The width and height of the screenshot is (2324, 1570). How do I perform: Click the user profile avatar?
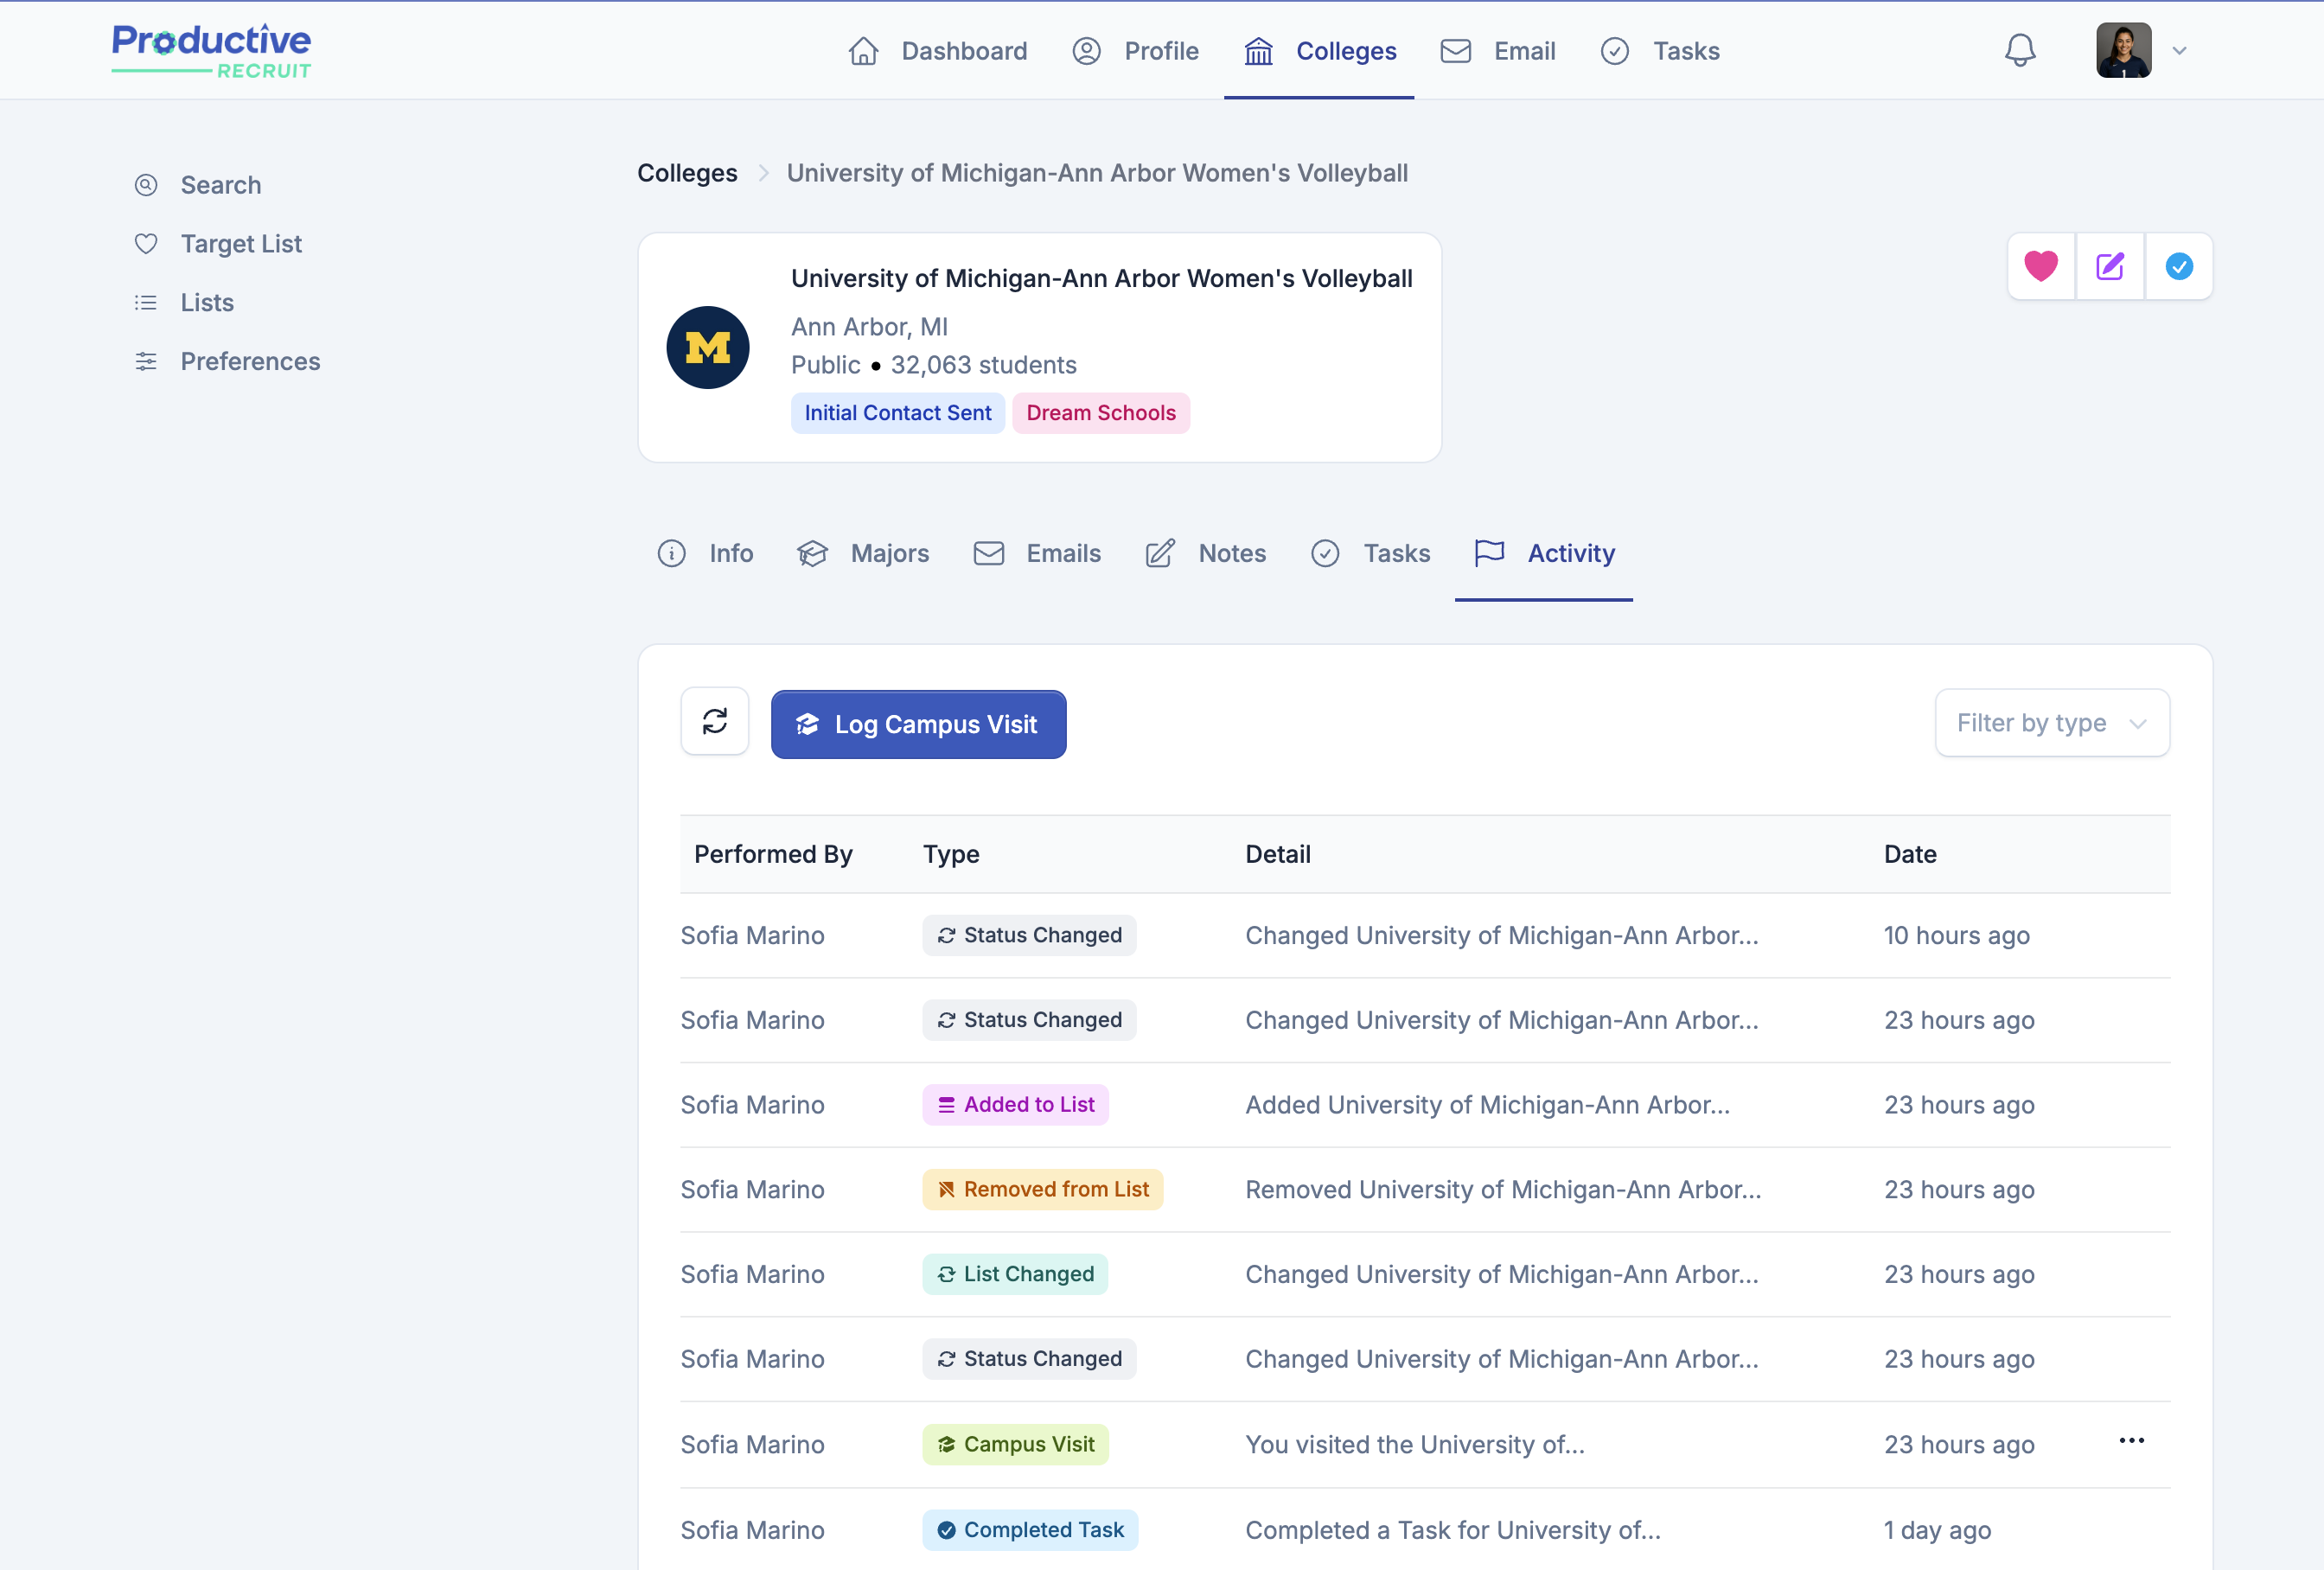tap(2124, 51)
